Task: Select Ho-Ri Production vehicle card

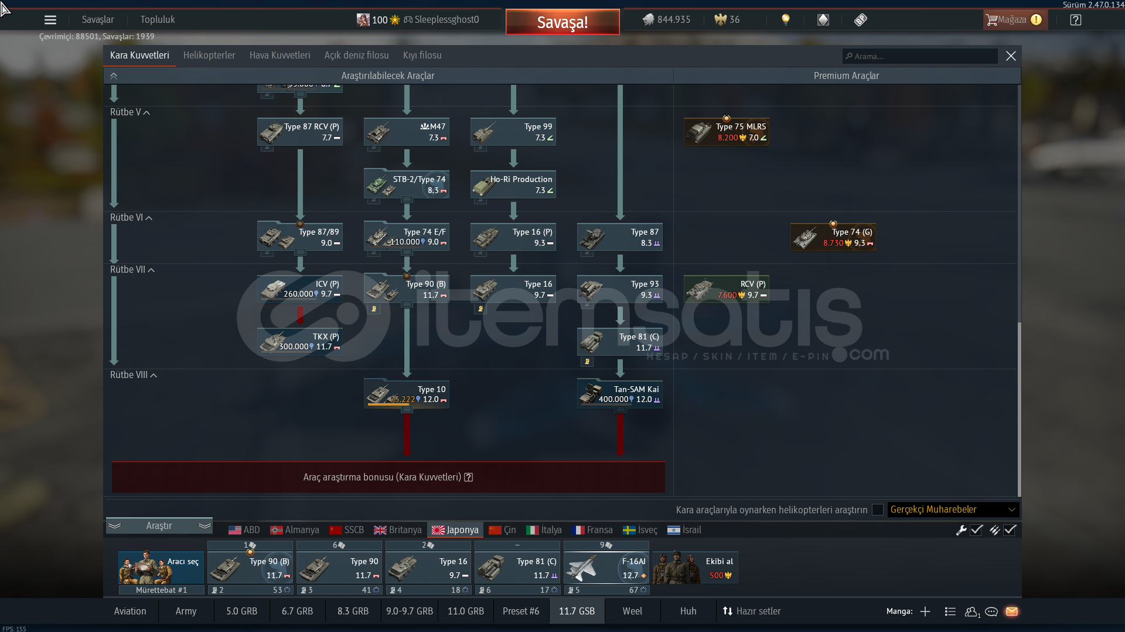Action: [513, 184]
